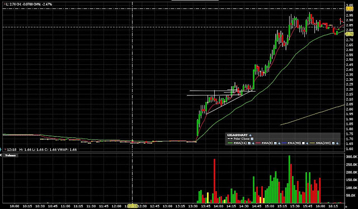Click the Prior Close legend label
The height and width of the screenshot is (209, 358).
pyautogui.click(x=242, y=139)
